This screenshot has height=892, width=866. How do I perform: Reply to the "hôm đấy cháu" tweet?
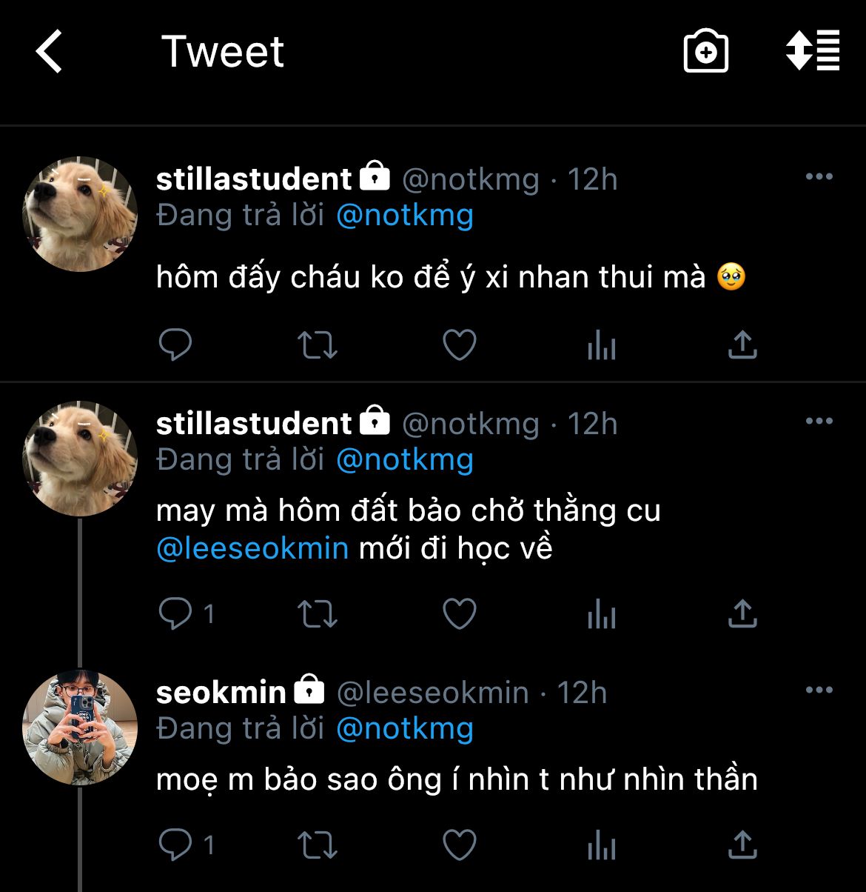[175, 345]
